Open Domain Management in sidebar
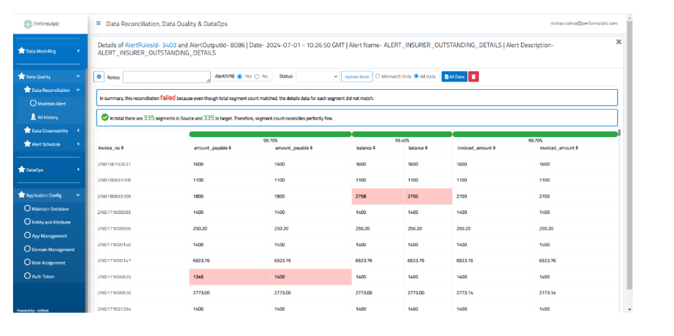 53,250
